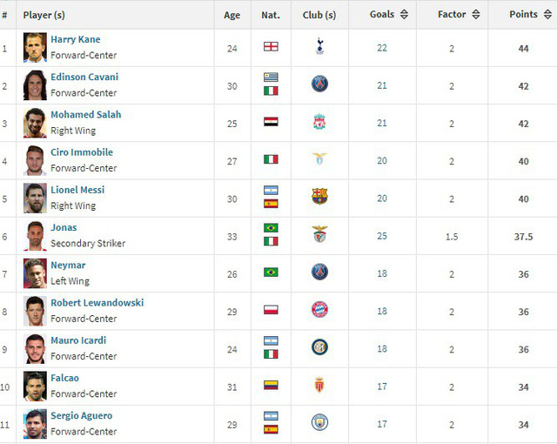Click Lionel Messi's portrait thumbnail
This screenshot has height=444, width=557.
coord(35,198)
